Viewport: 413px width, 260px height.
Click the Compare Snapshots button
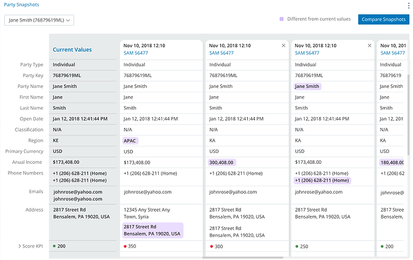384,19
